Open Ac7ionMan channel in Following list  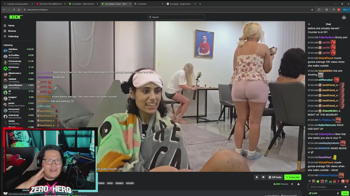pos(18,56)
